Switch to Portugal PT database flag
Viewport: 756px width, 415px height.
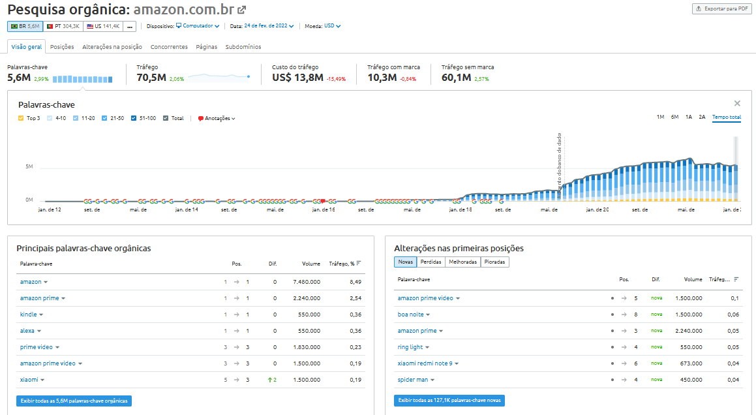point(63,26)
